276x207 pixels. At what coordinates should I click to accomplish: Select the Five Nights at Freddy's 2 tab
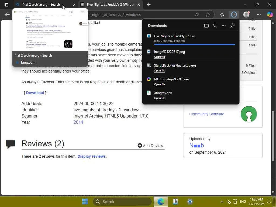pos(111,5)
